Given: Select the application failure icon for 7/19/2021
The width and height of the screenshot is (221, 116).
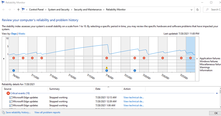Looking at the screenshot, I should pos(107,58).
